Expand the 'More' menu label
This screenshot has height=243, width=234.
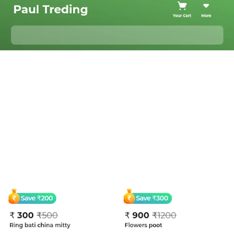click(x=206, y=16)
